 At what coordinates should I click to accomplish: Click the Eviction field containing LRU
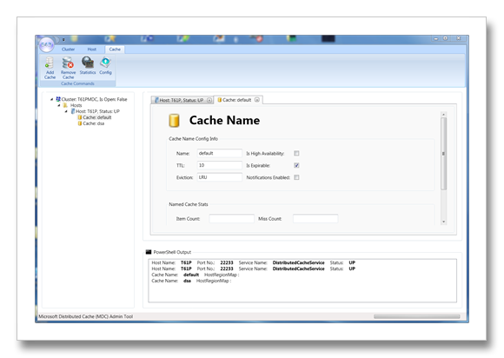click(220, 177)
